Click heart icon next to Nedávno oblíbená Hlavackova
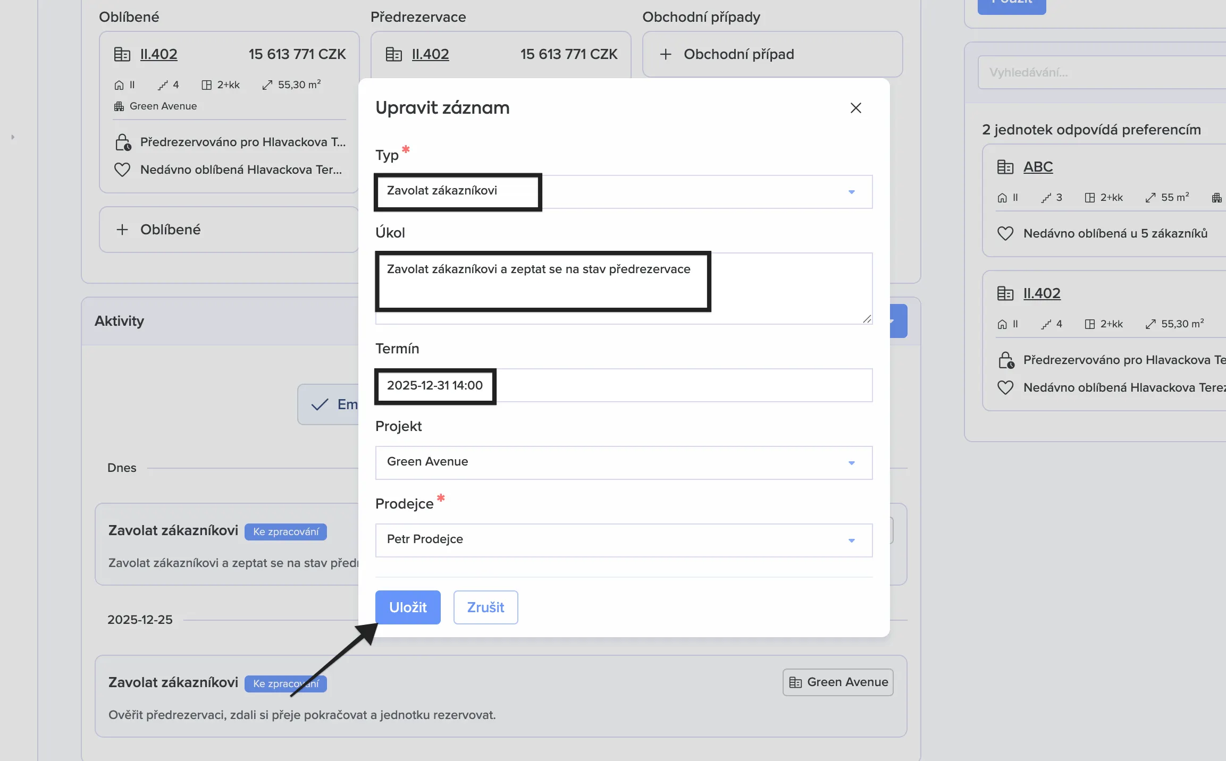Screen dimensions: 1226x761 (x=122, y=170)
